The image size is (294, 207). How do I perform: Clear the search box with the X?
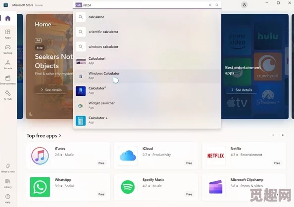(210, 5)
